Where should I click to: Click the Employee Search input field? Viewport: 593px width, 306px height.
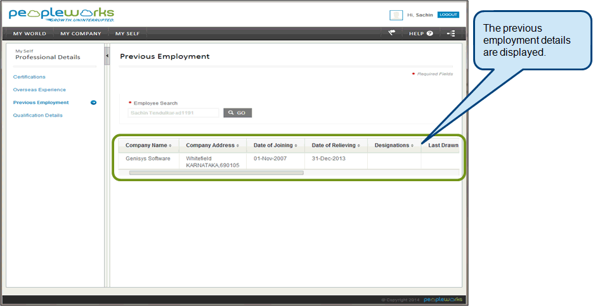click(x=173, y=113)
